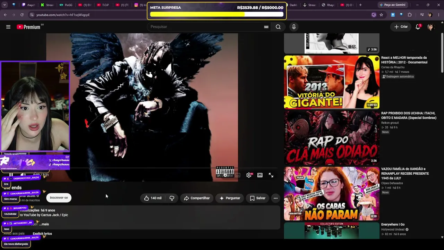This screenshot has width=444, height=250.
Task: Open the Criar create menu
Action: click(401, 27)
